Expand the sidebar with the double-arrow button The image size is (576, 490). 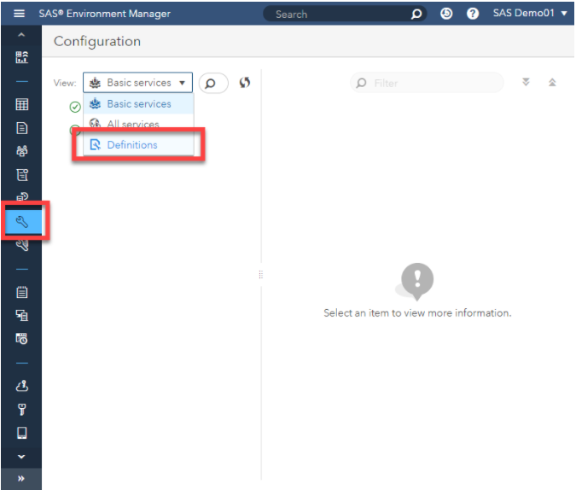(x=21, y=478)
